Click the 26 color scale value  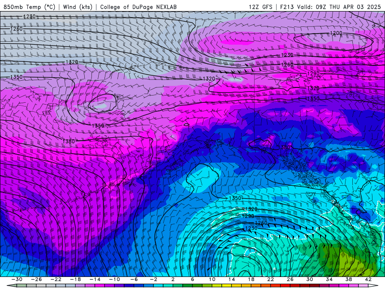tap(290, 279)
